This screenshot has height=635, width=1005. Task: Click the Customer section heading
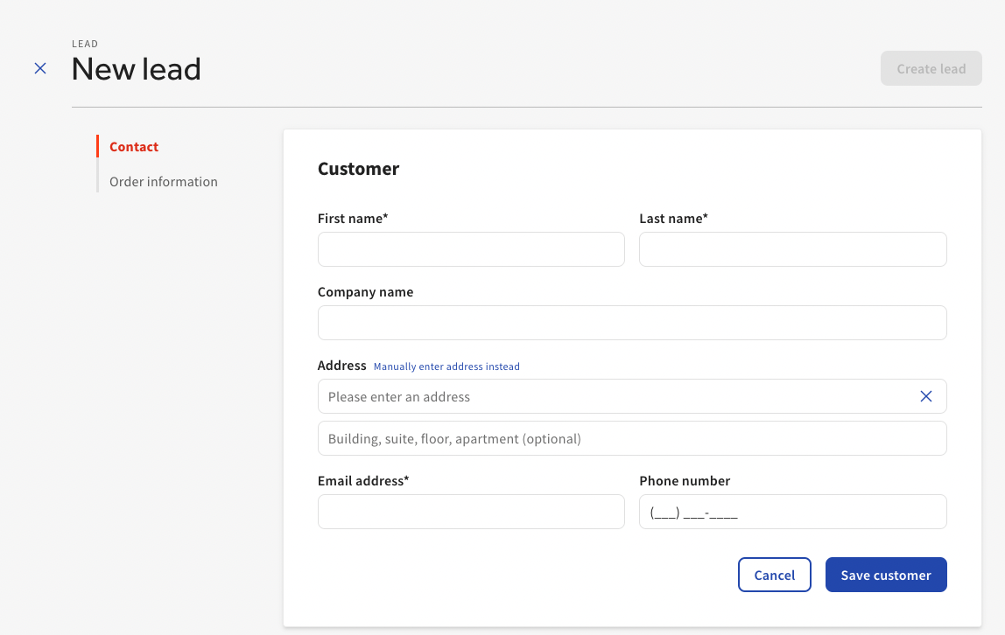(x=358, y=169)
